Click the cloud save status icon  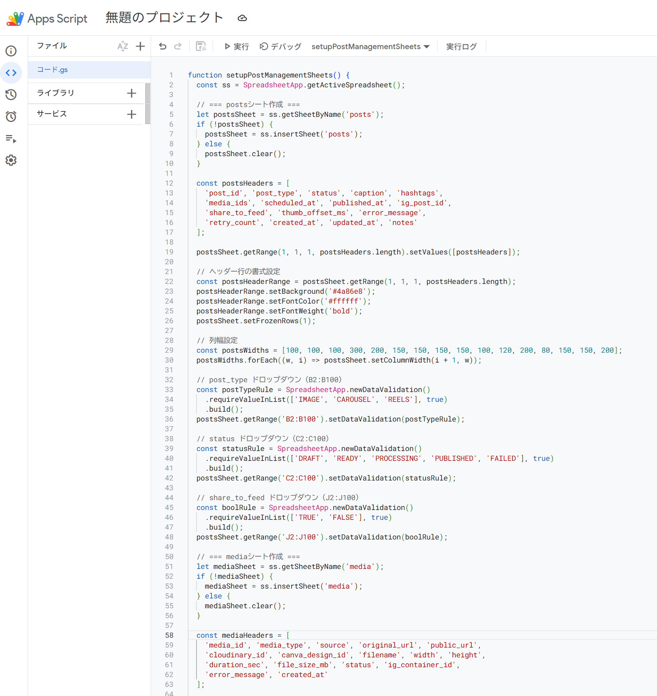coord(242,18)
